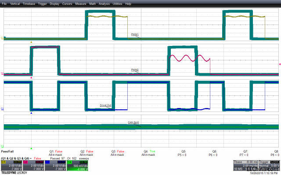Image resolution: width=281 pixels, height=175 pixels.
Task: Select the Driver Out trace label
Action: point(105,105)
